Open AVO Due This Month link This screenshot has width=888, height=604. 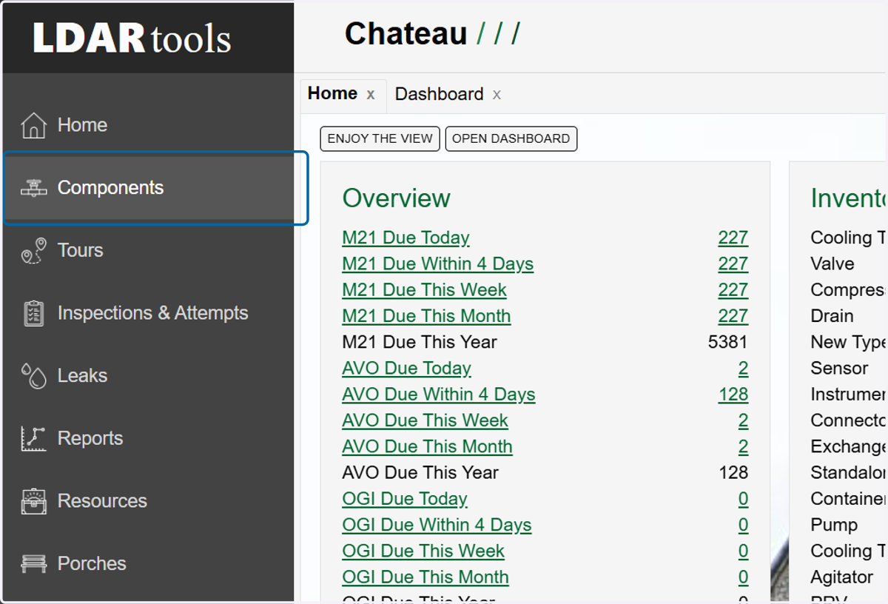pyautogui.click(x=427, y=446)
